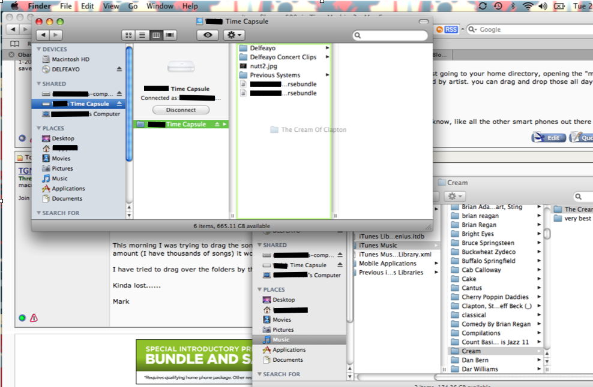Click the Wi-Fi menu bar icon
The image size is (593, 387).
pos(528,6)
